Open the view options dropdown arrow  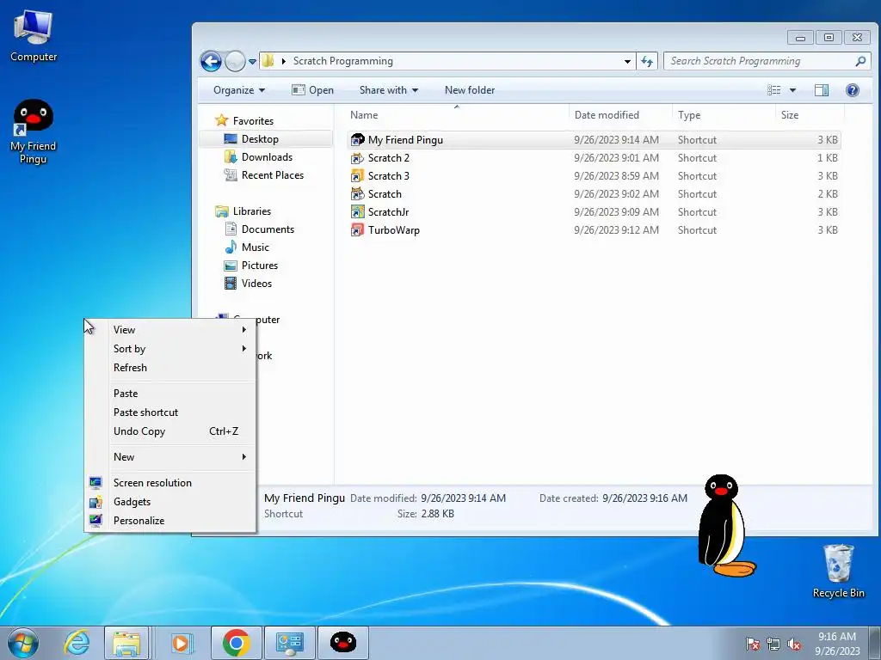[792, 90]
